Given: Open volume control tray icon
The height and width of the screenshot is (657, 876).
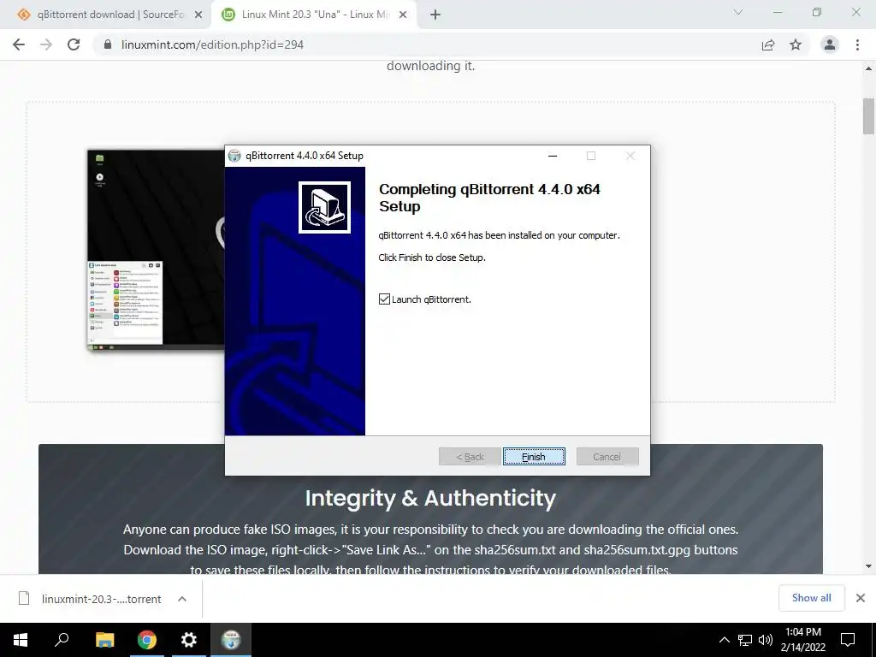Looking at the screenshot, I should point(766,640).
